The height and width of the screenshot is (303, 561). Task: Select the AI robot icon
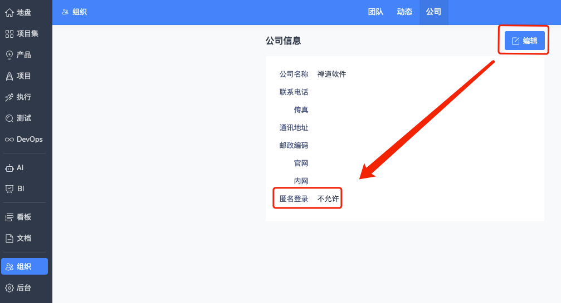[9, 168]
